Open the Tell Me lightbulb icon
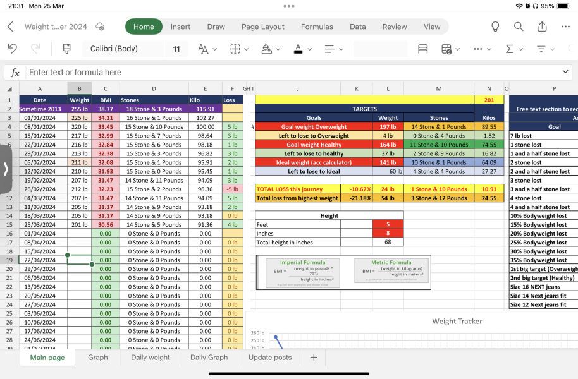578x379 pixels. click(x=495, y=27)
